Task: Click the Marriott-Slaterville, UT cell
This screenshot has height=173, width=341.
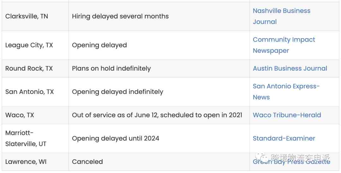Action: pyautogui.click(x=26, y=138)
